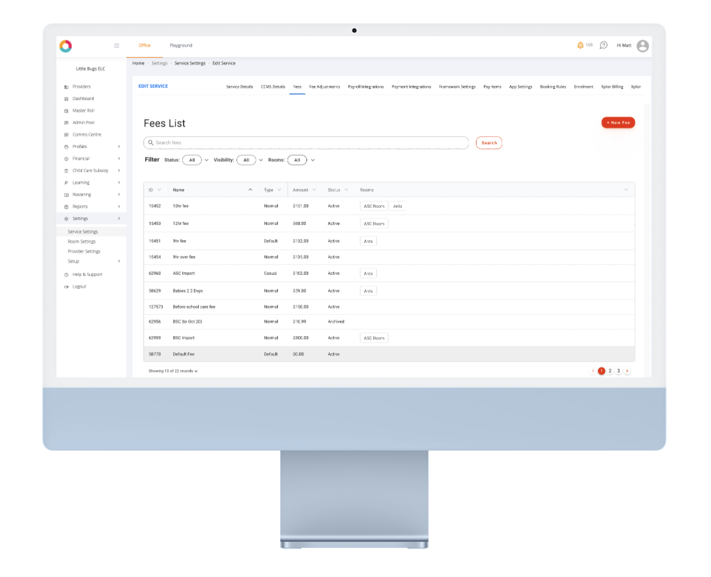
Task: Switch to the Booking Rules tab
Action: (x=553, y=87)
